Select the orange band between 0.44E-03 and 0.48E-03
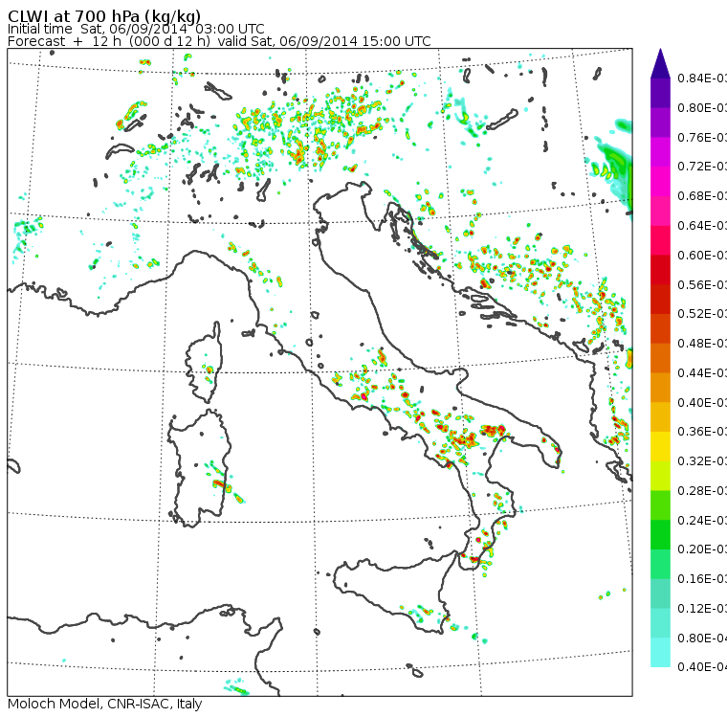Screen dimensions: 727x717 click(660, 358)
